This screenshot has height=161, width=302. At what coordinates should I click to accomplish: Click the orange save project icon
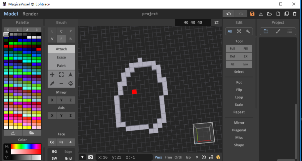(x=252, y=14)
